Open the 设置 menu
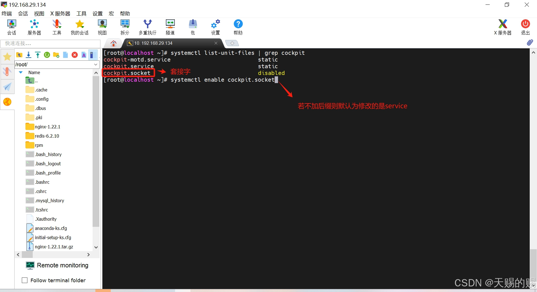Screen dimensions: 537x292 click(x=97, y=13)
